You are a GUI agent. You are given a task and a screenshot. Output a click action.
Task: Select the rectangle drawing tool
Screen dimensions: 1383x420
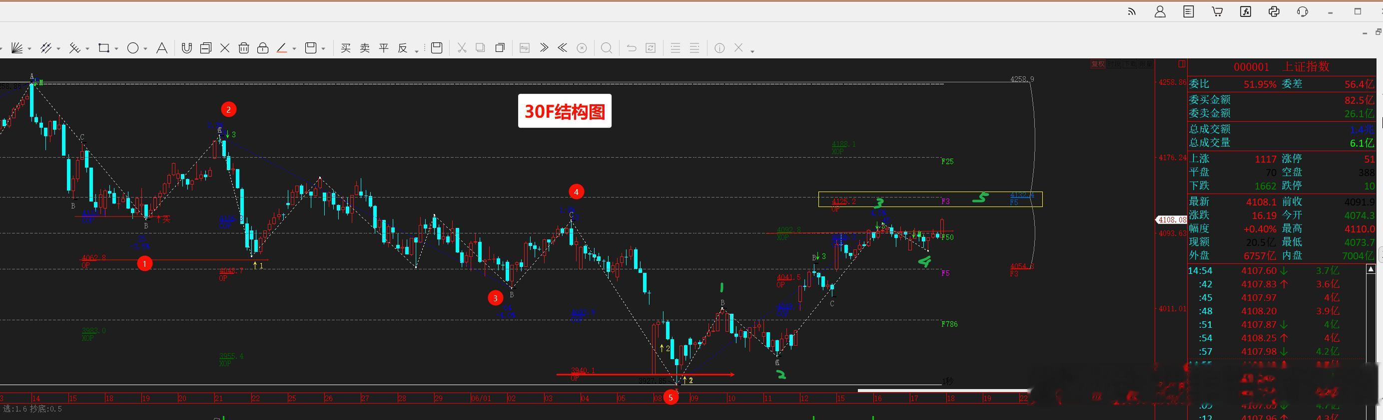(103, 48)
